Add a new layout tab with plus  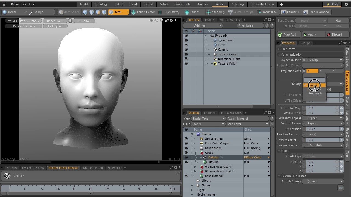pos(281,4)
